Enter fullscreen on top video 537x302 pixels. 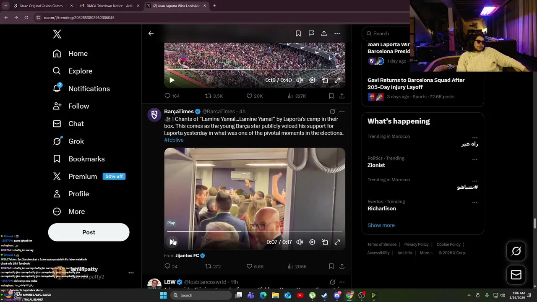coord(337,80)
